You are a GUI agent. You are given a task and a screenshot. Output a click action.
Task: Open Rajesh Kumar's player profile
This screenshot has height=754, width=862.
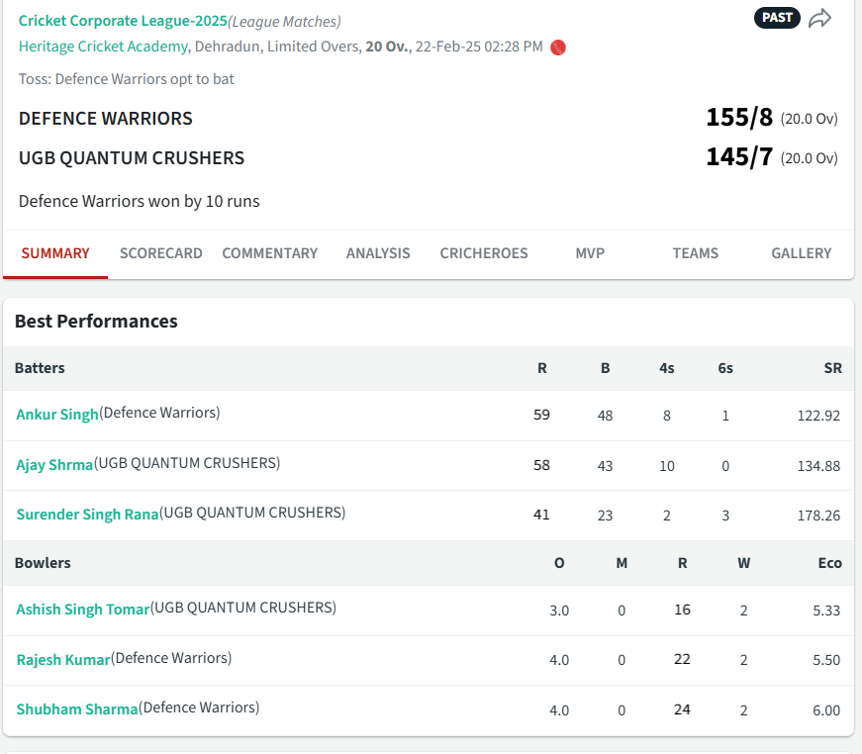[63, 659]
